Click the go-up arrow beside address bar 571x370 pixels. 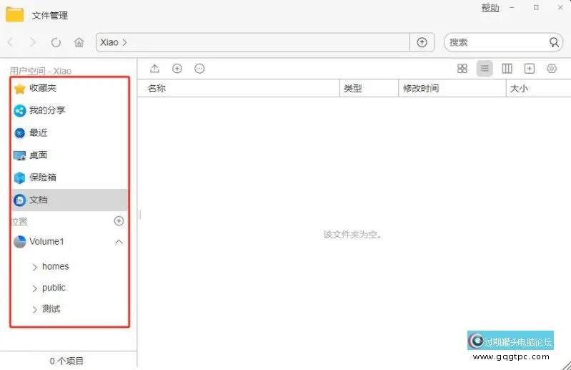[422, 42]
